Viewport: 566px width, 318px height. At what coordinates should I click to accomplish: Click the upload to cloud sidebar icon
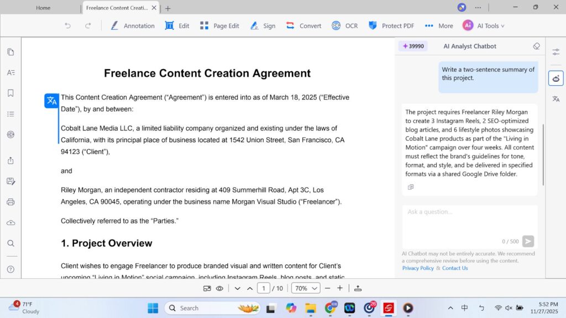click(11, 222)
